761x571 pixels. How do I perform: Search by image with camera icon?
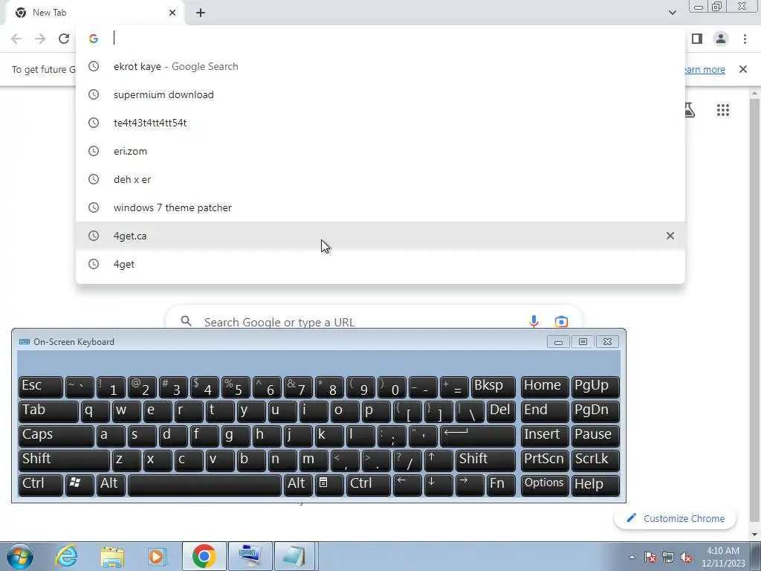[561, 321]
